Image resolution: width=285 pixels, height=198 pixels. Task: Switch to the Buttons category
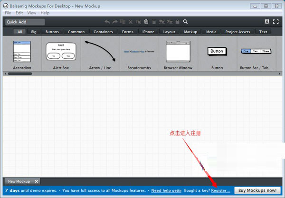52,32
